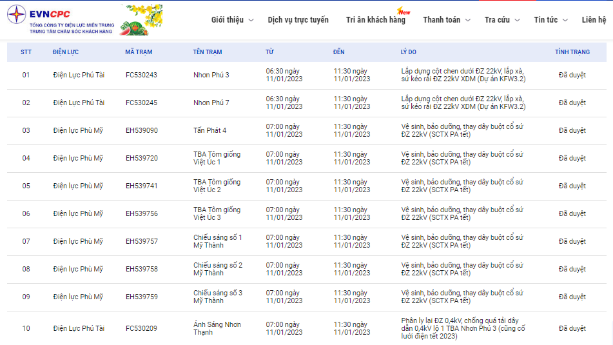Open the Tri ân khách hàng menu
The width and height of the screenshot is (613, 345).
(x=376, y=20)
